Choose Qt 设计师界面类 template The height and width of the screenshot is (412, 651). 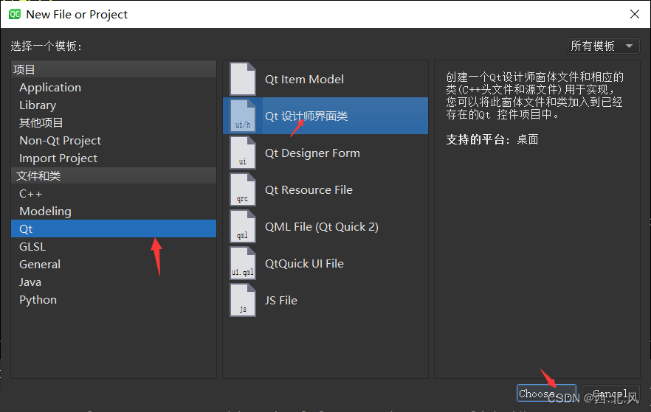click(x=325, y=116)
